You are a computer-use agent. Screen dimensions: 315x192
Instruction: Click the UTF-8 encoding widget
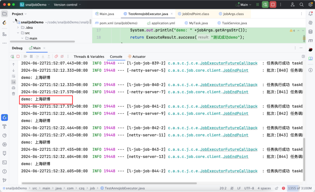[249, 188]
